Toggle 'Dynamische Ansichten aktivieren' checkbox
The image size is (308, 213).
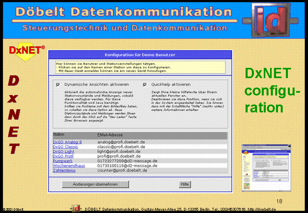coord(58,85)
